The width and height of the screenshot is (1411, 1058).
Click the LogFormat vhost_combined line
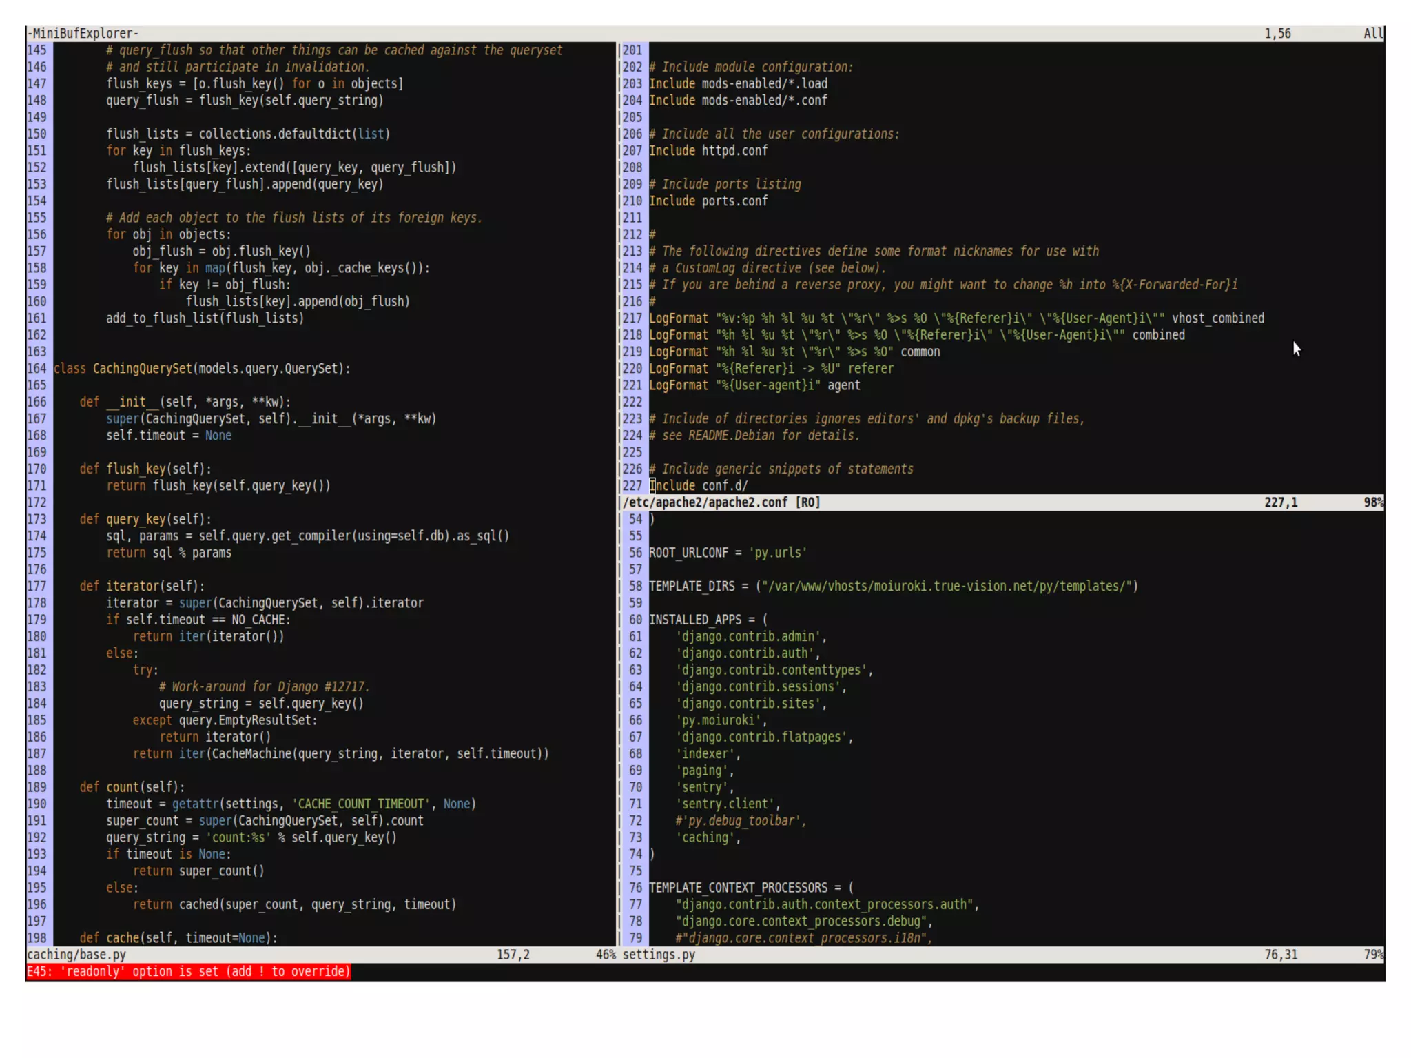coord(956,318)
